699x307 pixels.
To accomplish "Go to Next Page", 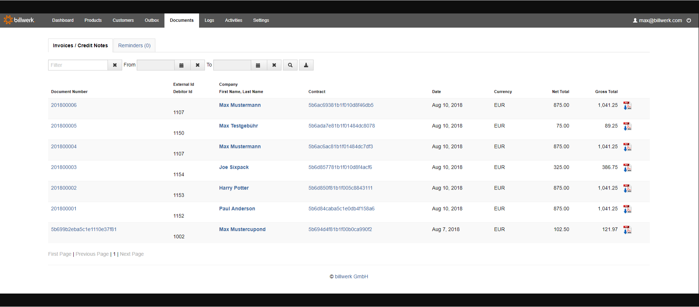I will (x=132, y=254).
